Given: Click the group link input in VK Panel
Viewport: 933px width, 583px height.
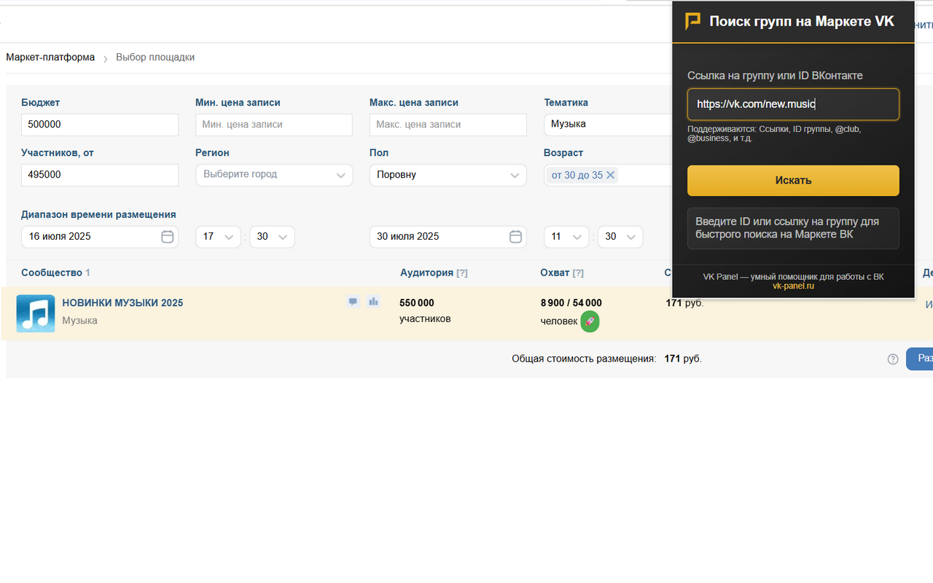Looking at the screenshot, I should (793, 104).
